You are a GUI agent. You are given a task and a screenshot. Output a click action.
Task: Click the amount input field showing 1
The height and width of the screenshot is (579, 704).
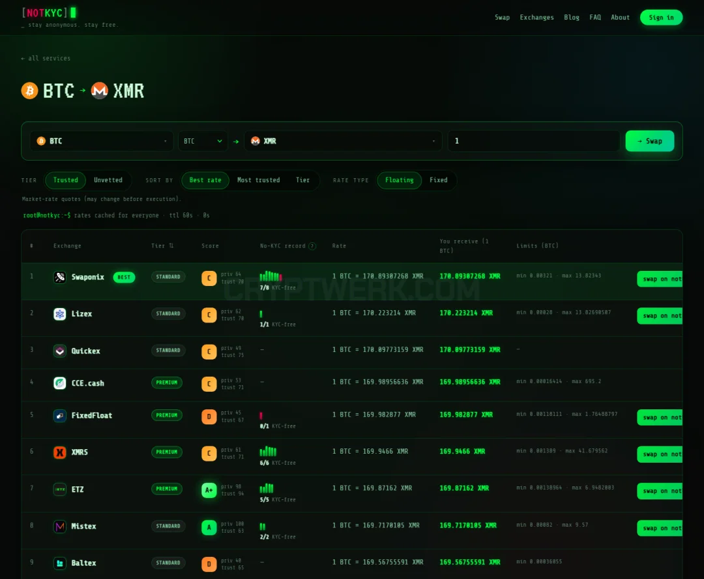coord(534,141)
